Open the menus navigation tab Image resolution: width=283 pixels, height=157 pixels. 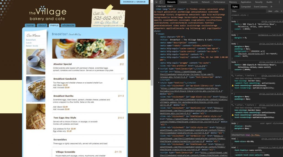(x=54, y=25)
